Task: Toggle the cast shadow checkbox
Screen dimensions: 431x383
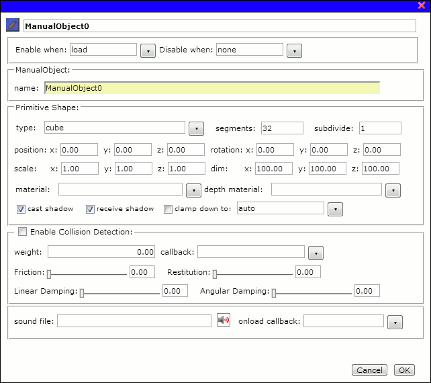Action: pyautogui.click(x=21, y=209)
